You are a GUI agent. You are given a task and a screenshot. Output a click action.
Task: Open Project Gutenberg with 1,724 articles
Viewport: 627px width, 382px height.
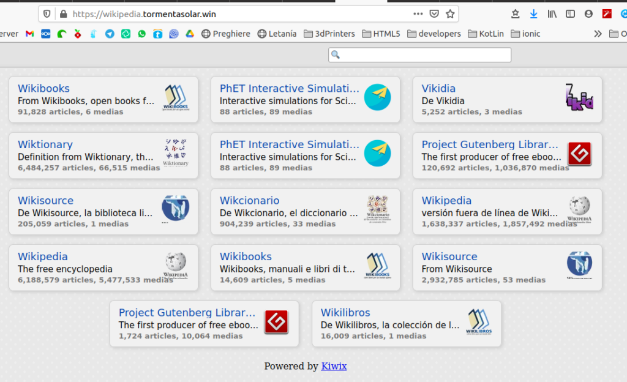click(204, 324)
